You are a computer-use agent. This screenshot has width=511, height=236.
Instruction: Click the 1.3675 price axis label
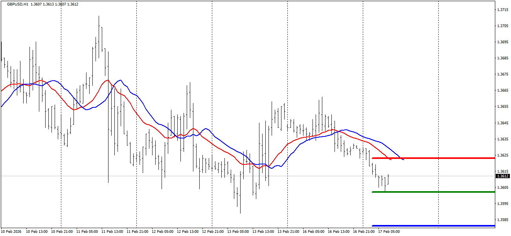tap(503, 74)
